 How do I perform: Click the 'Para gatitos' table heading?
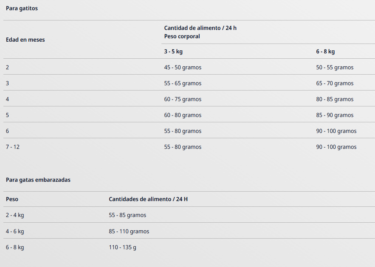tap(22, 8)
